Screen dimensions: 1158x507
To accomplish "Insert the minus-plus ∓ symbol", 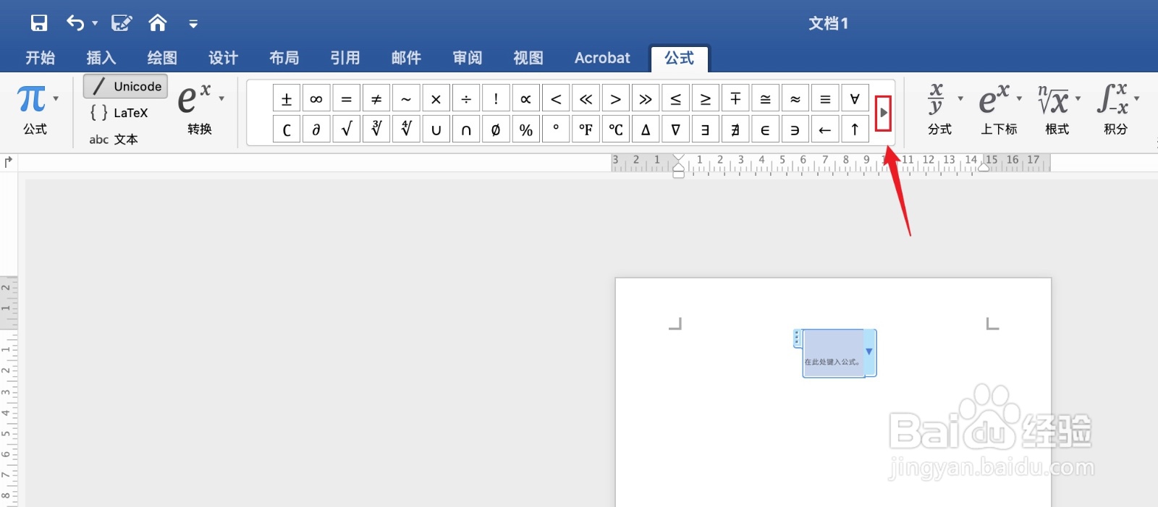I will click(735, 99).
